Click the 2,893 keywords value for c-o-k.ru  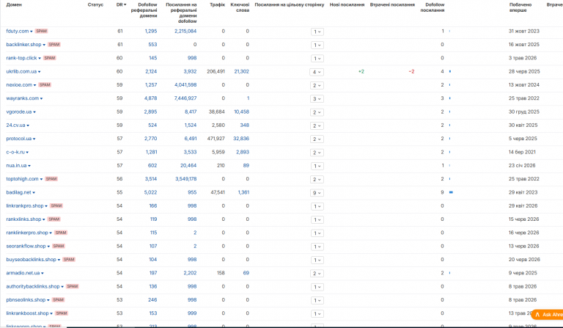(x=243, y=153)
